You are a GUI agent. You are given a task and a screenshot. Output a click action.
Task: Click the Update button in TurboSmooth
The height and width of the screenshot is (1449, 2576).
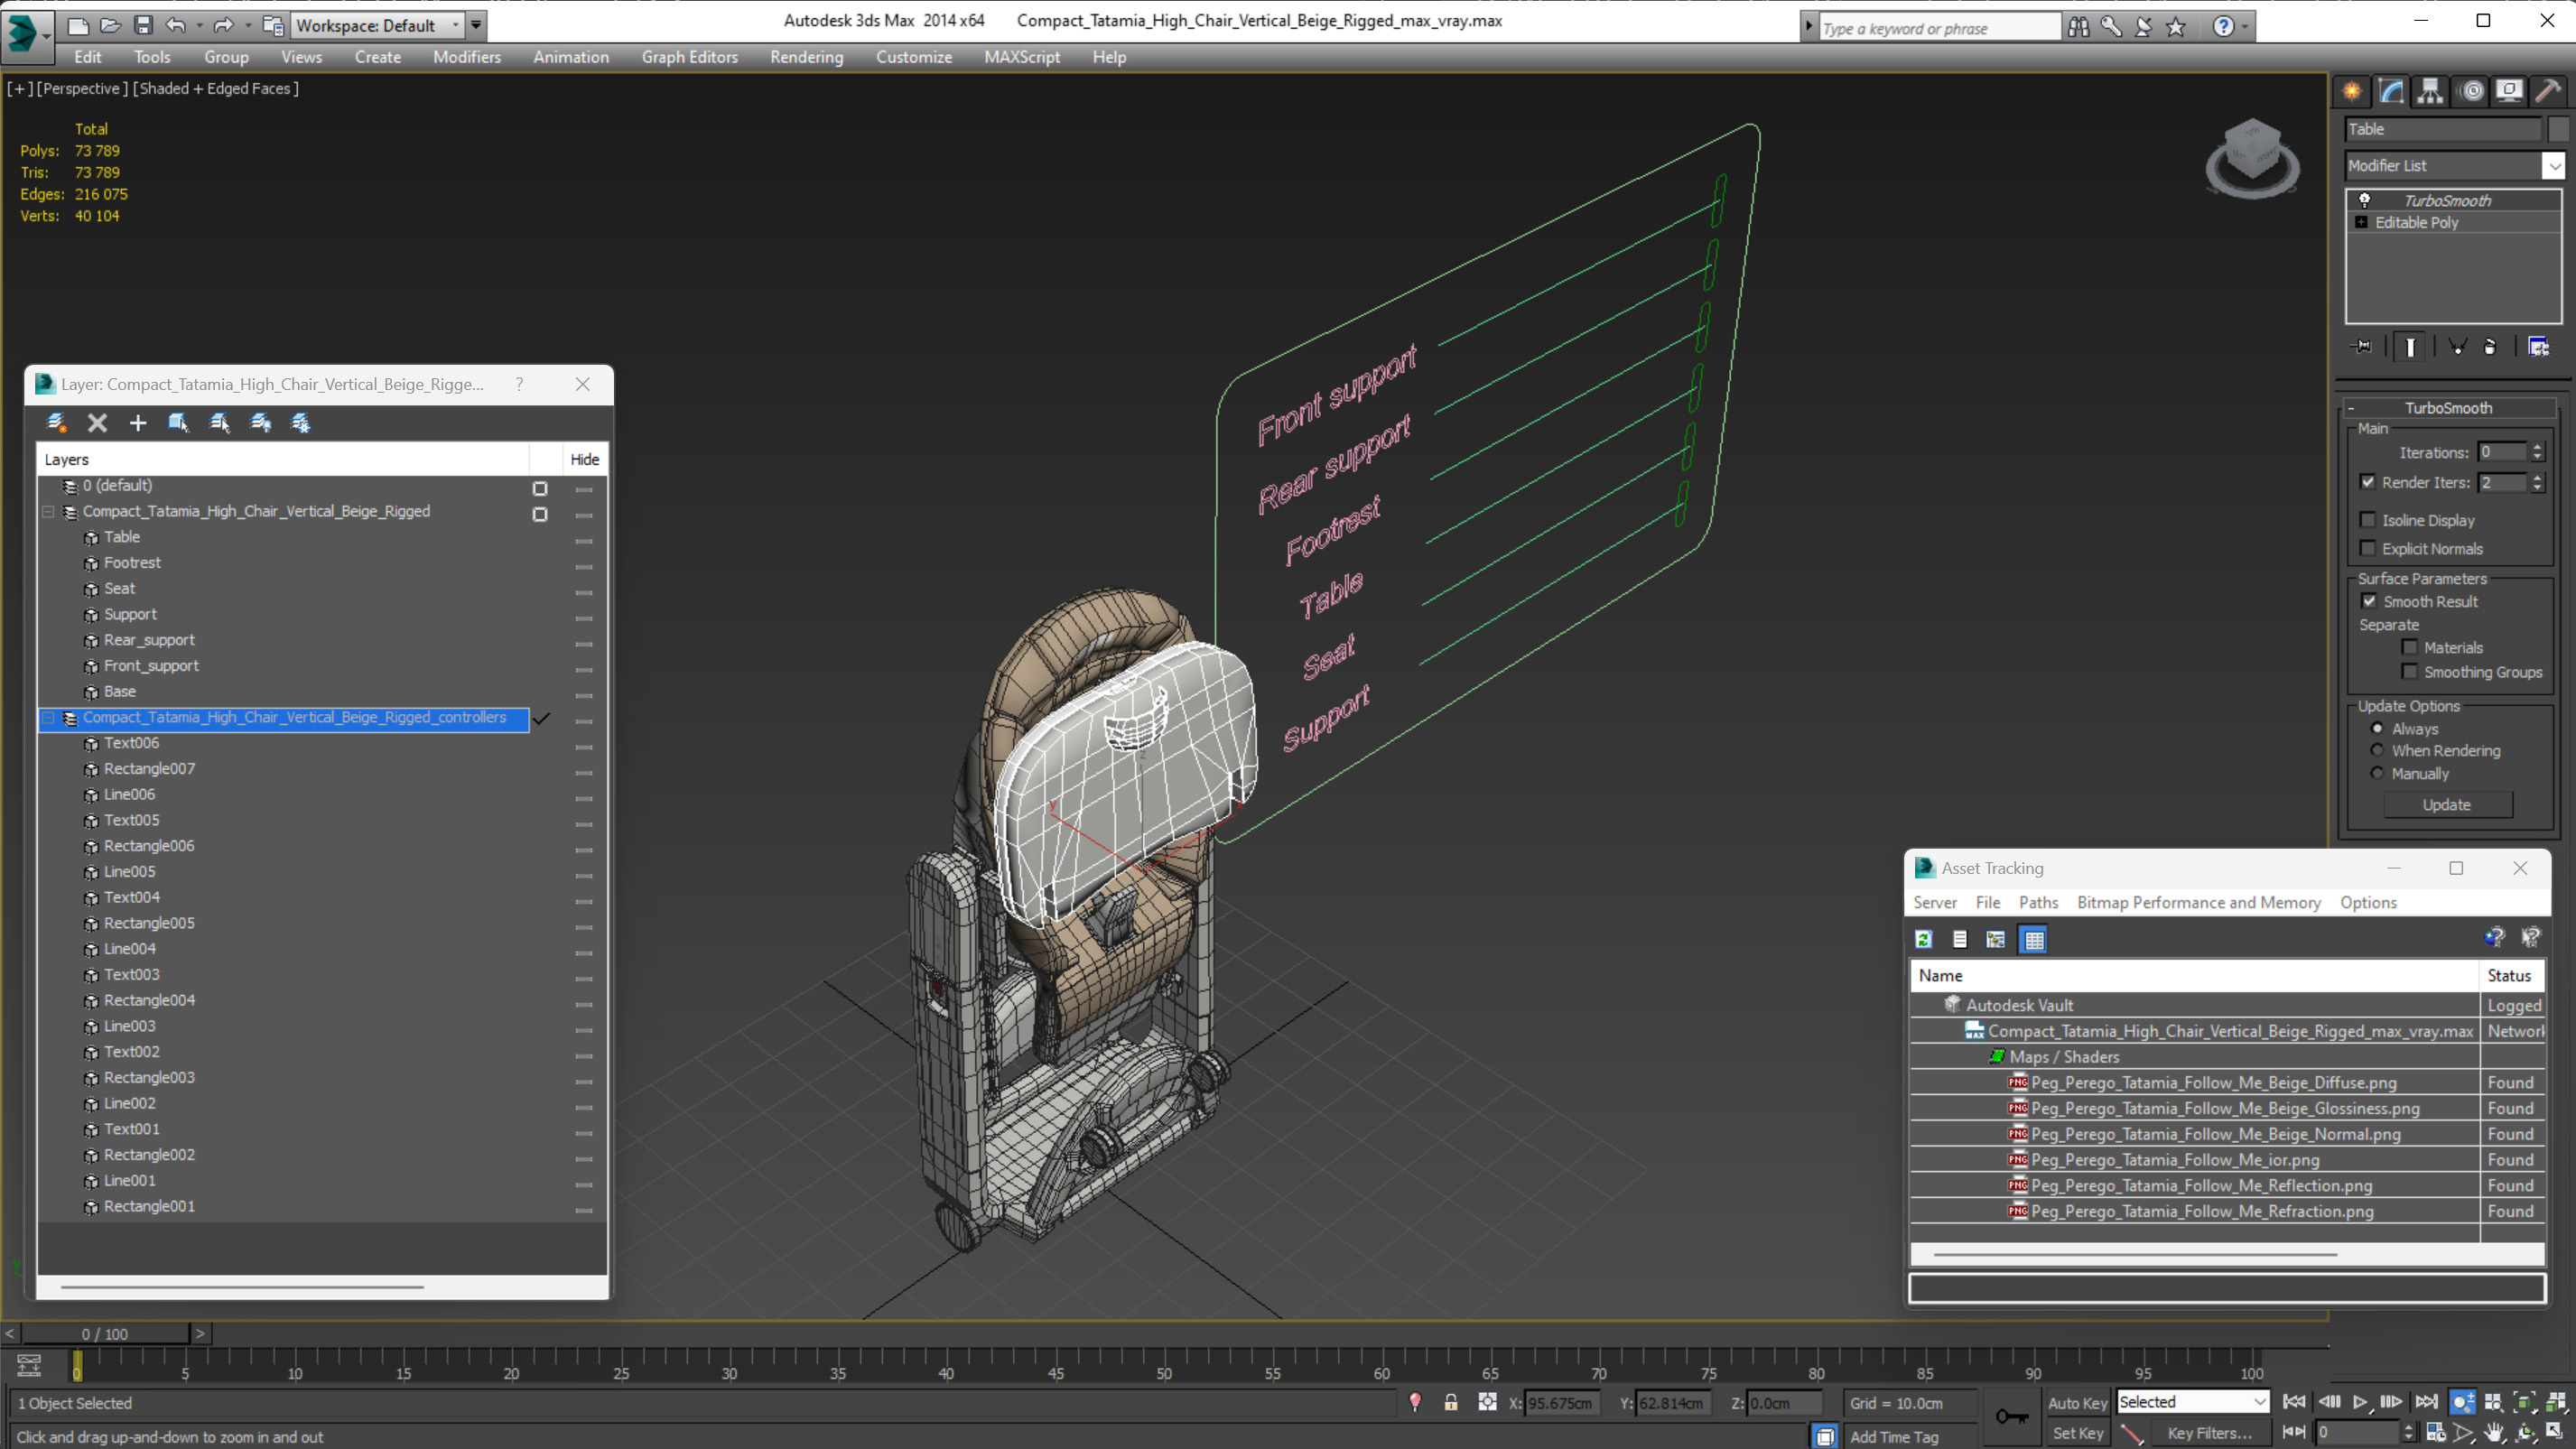coord(2447,803)
